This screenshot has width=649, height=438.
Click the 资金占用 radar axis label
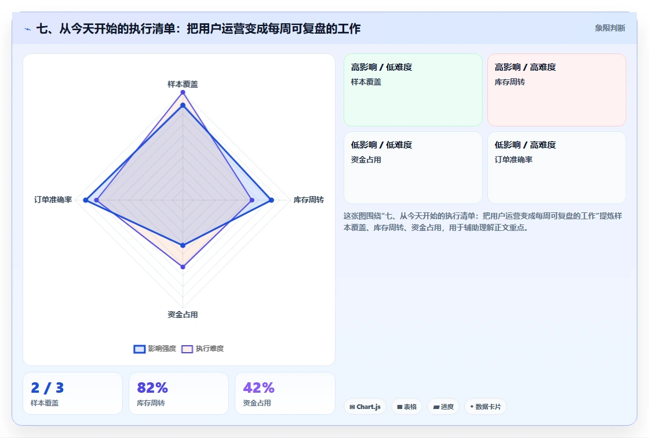[183, 314]
